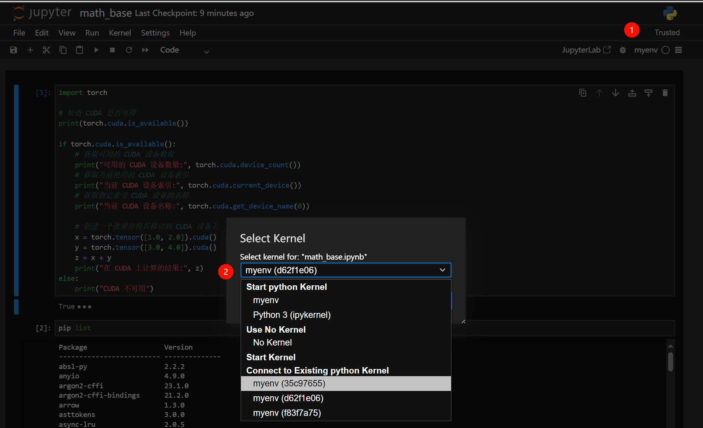703x428 pixels.
Task: Click the Version column header
Action: pyautogui.click(x=178, y=347)
